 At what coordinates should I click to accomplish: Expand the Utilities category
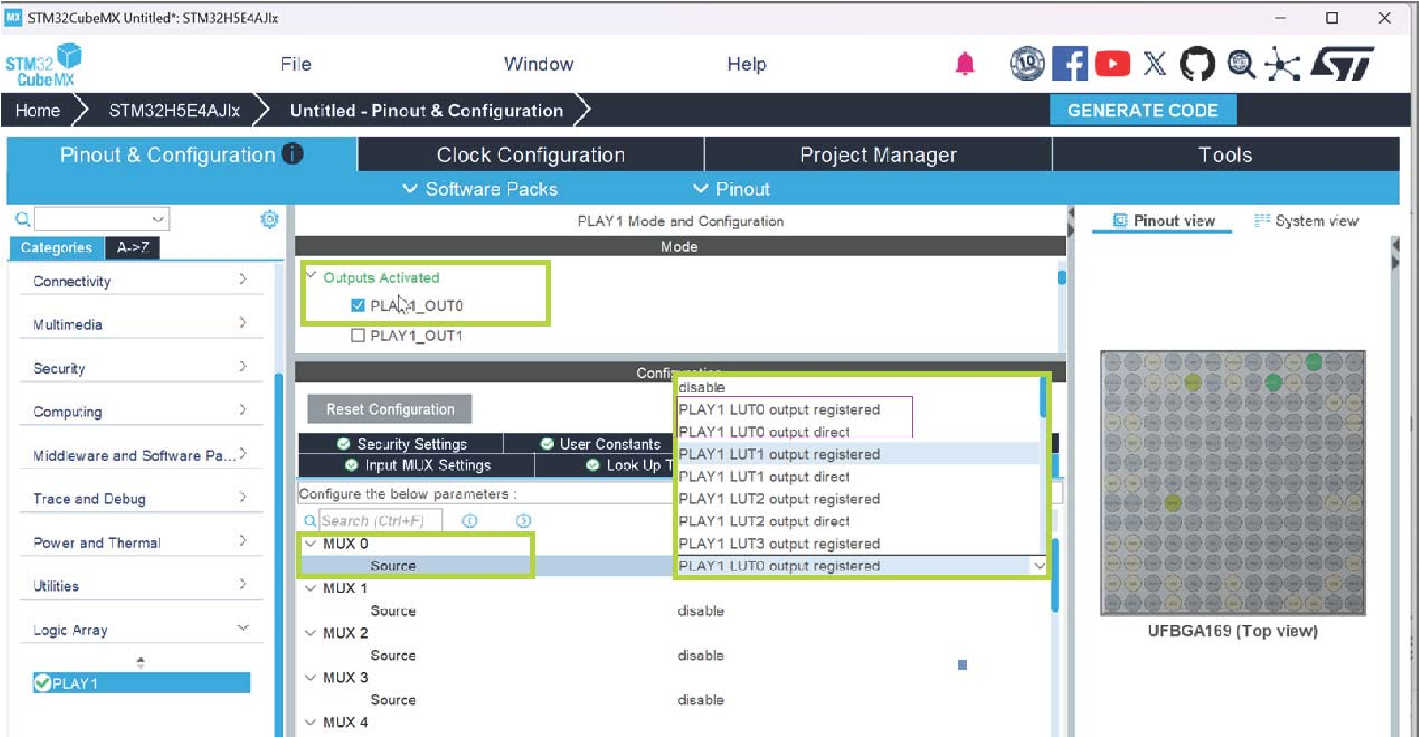click(x=243, y=584)
